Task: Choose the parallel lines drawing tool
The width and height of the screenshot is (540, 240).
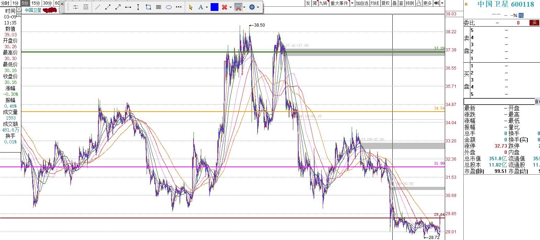Action: (x=159, y=7)
